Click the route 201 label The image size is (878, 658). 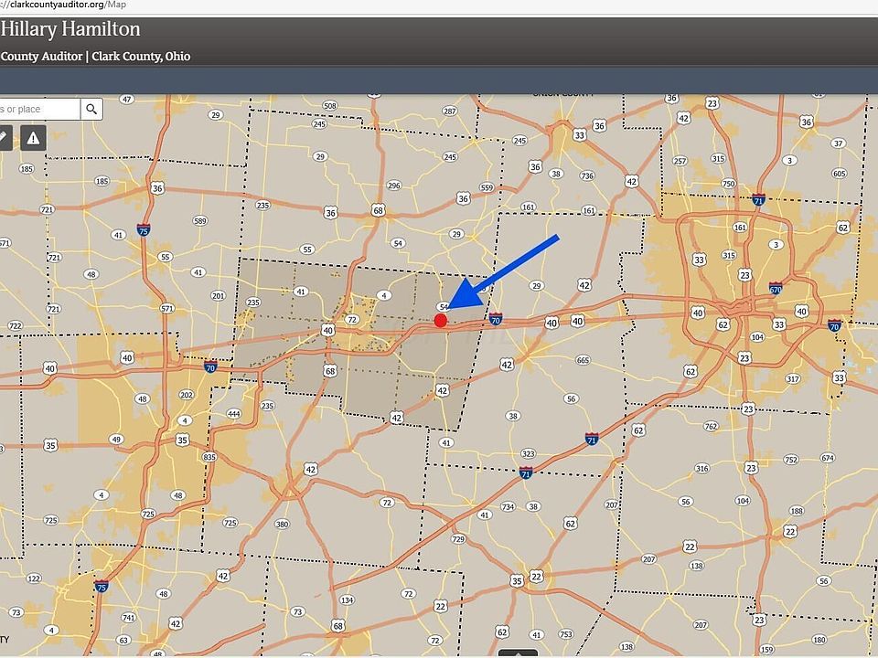[219, 295]
